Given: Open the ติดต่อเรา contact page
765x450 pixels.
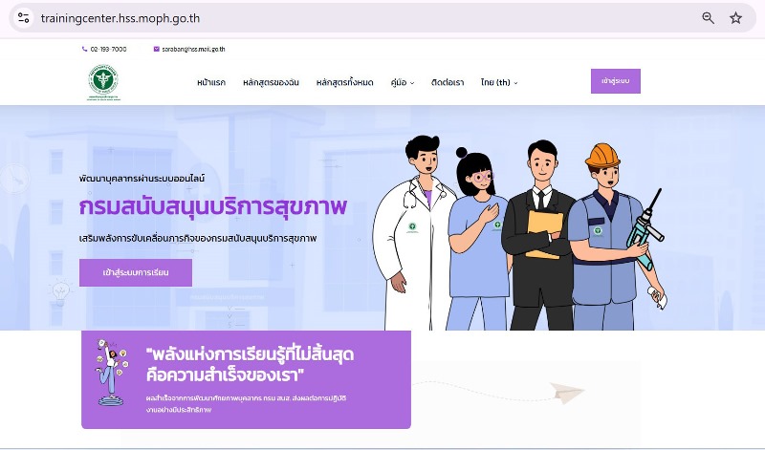Looking at the screenshot, I should pos(448,82).
